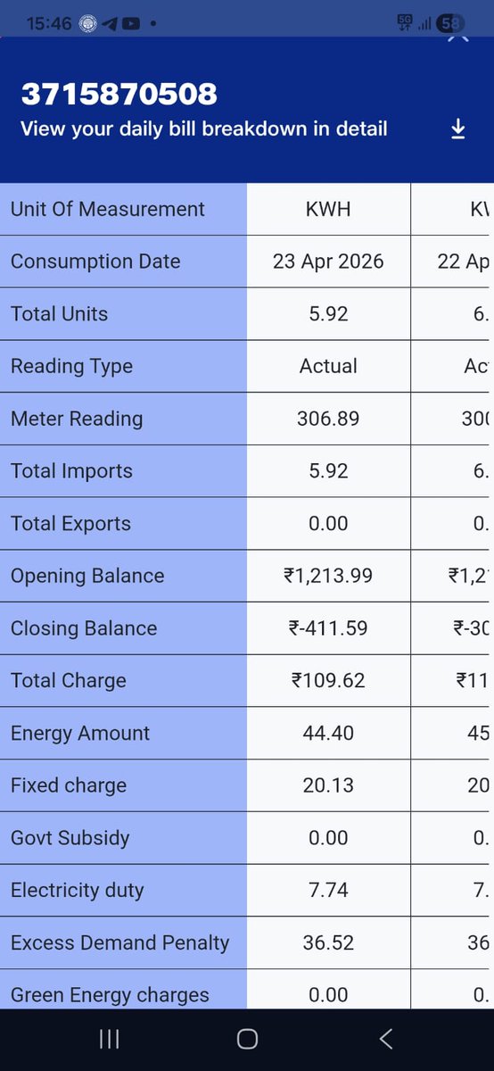This screenshot has height=1071, width=494.
Task: Select the 23 Apr 2026 date cell
Action: point(328,262)
